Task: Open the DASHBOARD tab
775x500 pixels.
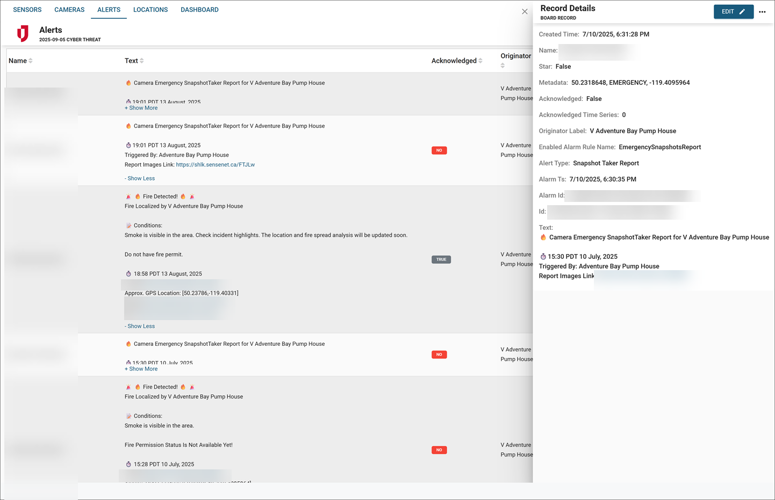Action: click(x=199, y=9)
